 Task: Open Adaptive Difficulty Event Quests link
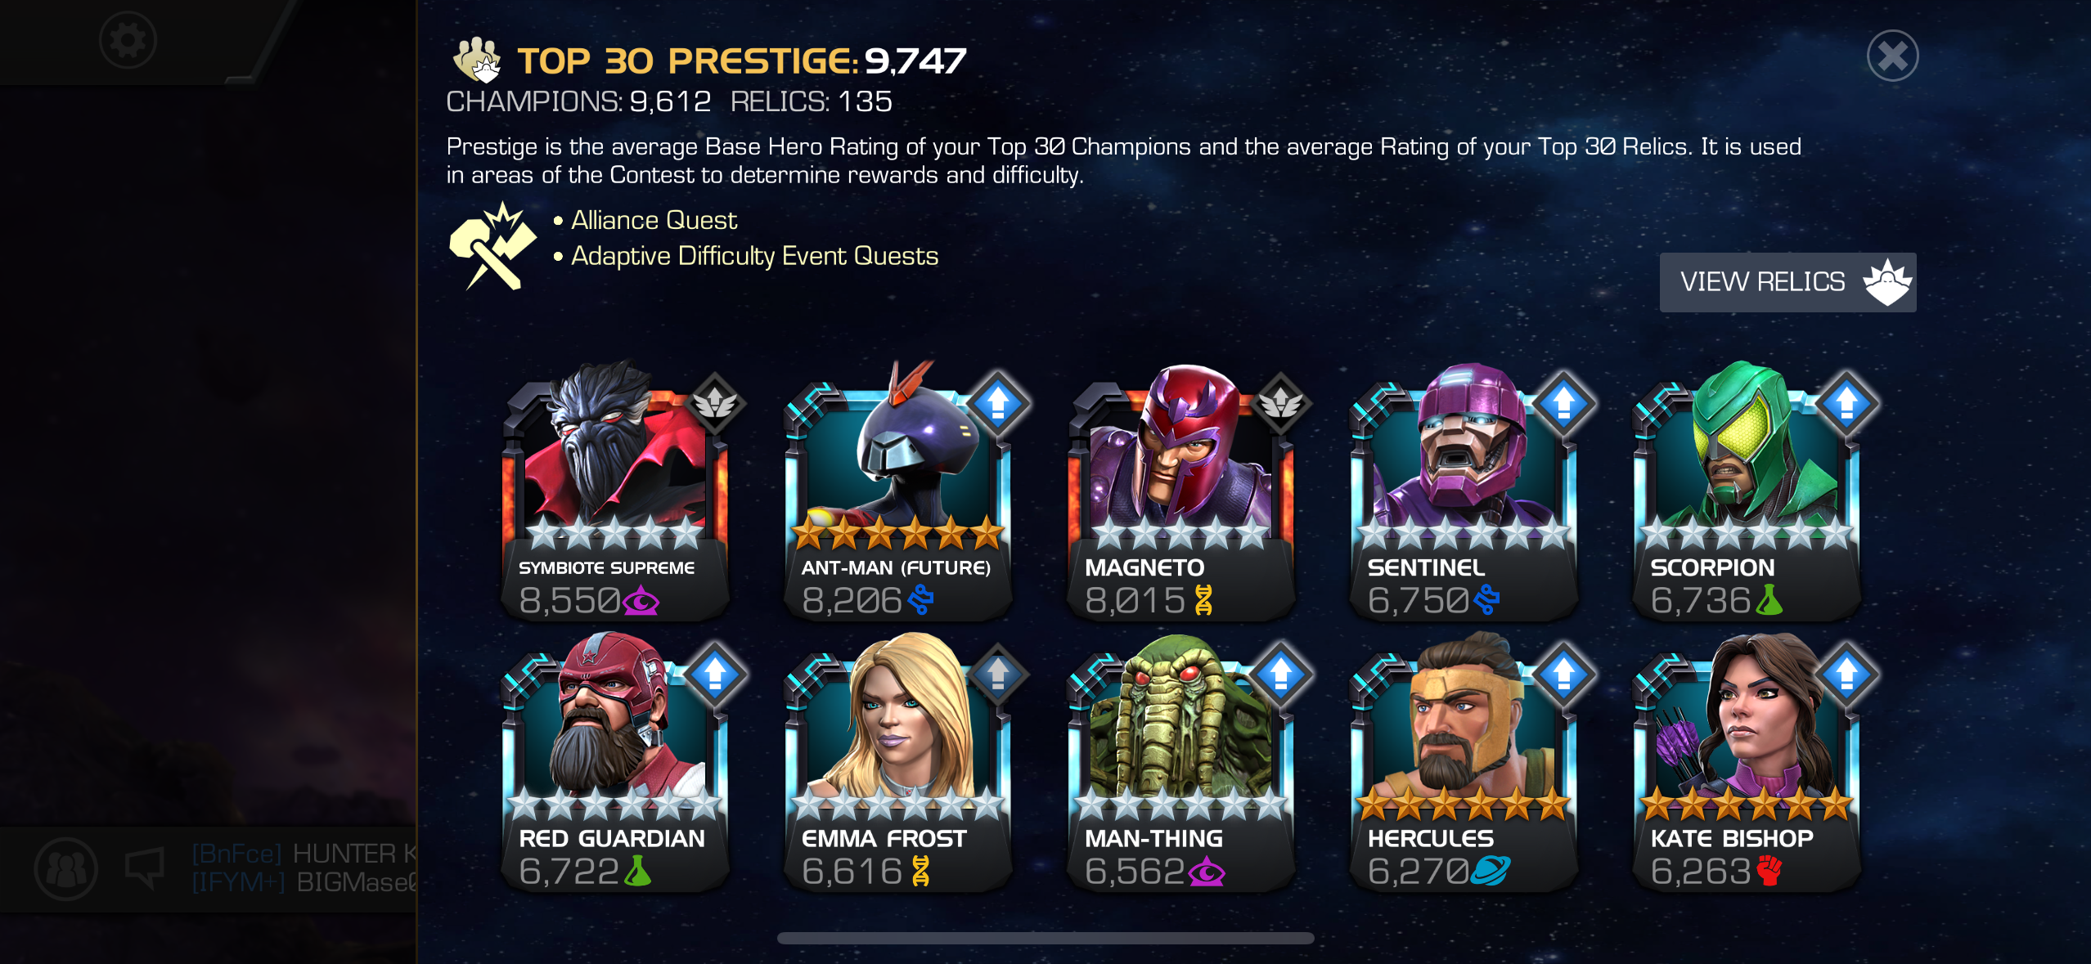click(x=754, y=256)
